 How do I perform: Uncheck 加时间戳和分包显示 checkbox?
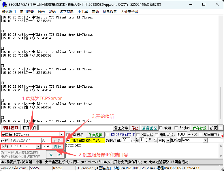point(68,140)
